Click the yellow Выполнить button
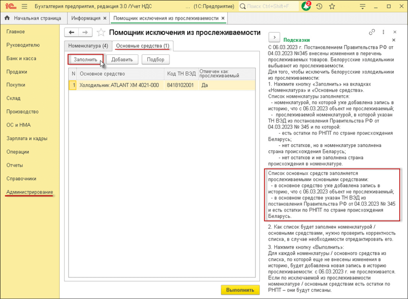408x299 pixels. click(240, 290)
